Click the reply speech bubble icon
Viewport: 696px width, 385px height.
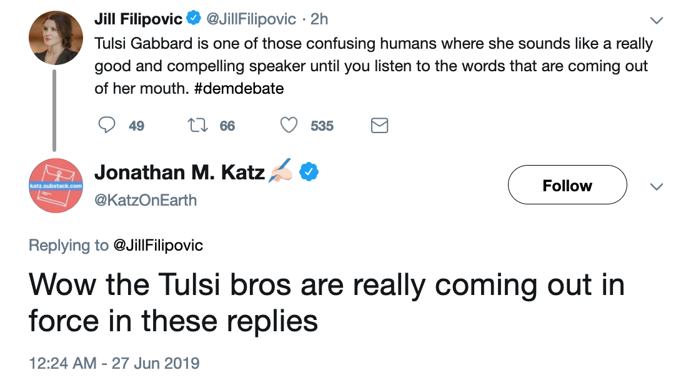107,125
